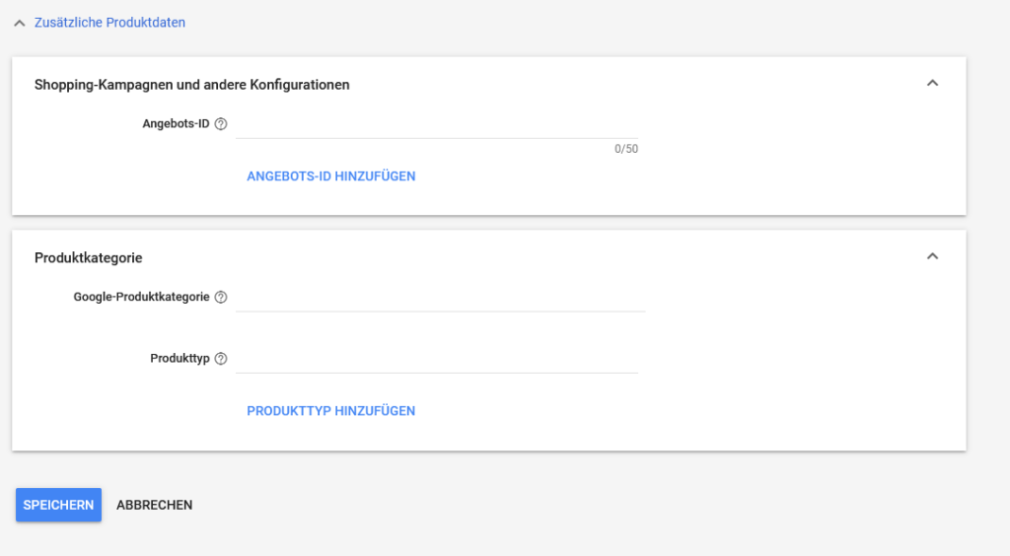Focus the Angebots-ID text field
Screen dimensions: 1010x556
point(437,125)
